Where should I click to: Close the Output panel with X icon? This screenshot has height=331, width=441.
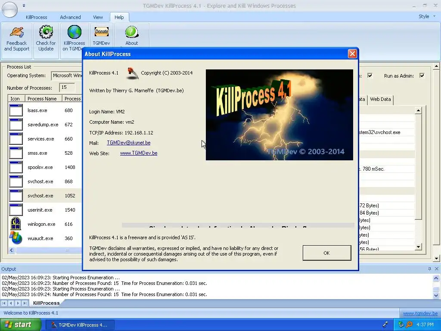(x=437, y=269)
